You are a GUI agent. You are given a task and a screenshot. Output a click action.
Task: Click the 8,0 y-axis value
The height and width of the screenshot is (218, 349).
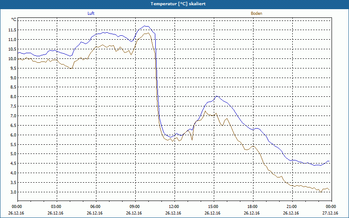[13, 97]
